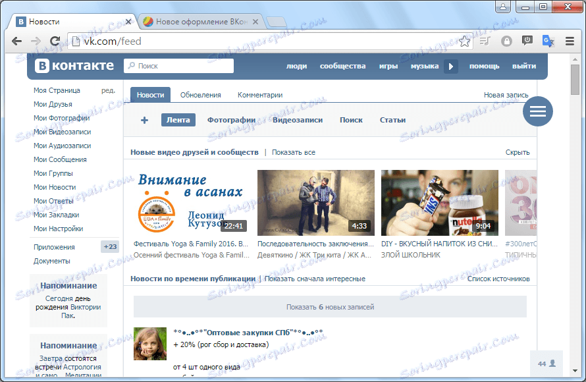Open the plus icon to add feed list
The image size is (586, 382).
coord(144,120)
